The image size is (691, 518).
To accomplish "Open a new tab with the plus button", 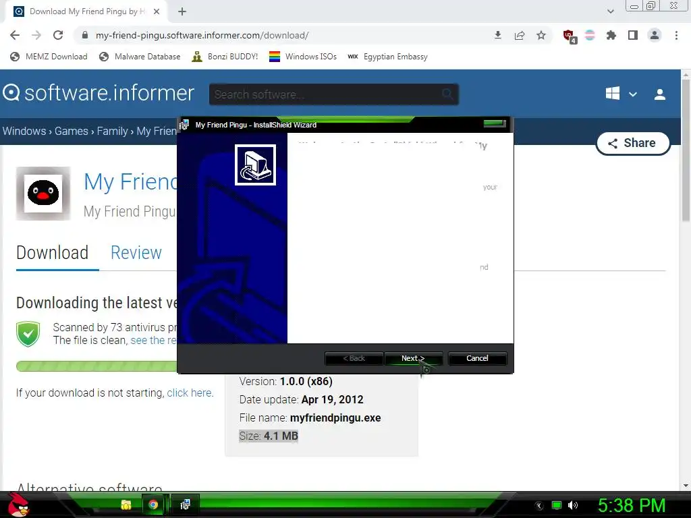I will tap(182, 11).
